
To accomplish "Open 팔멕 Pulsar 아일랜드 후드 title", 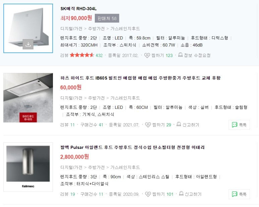I will (132, 147).
